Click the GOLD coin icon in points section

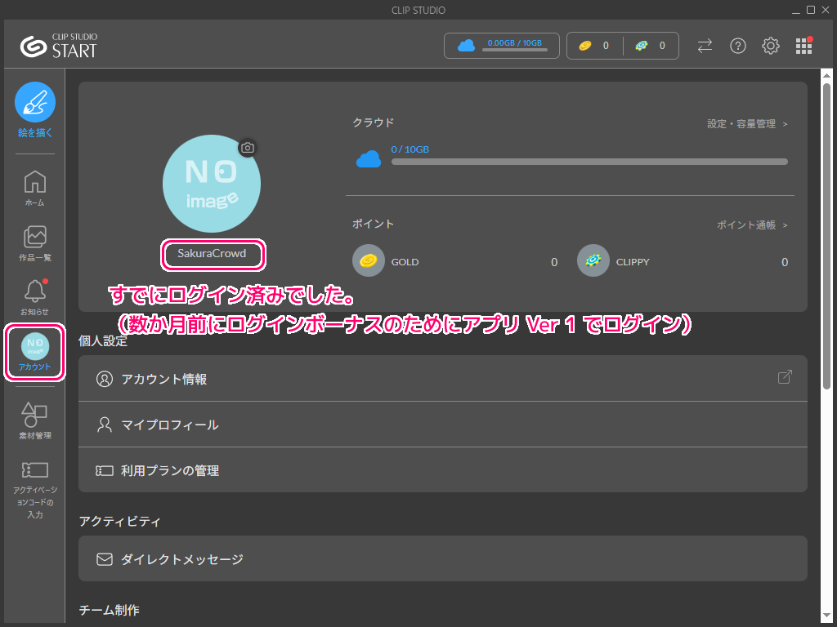(369, 260)
